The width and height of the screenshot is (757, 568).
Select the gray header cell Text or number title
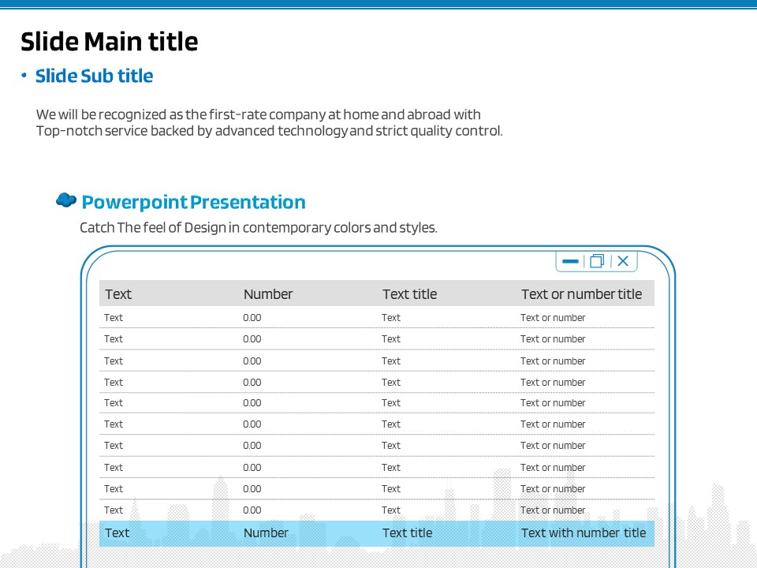581,294
